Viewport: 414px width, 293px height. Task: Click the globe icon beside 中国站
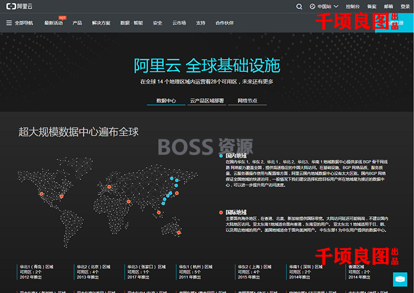pyautogui.click(x=312, y=7)
